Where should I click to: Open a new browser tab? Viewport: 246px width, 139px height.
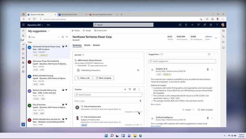[x=121, y=14]
